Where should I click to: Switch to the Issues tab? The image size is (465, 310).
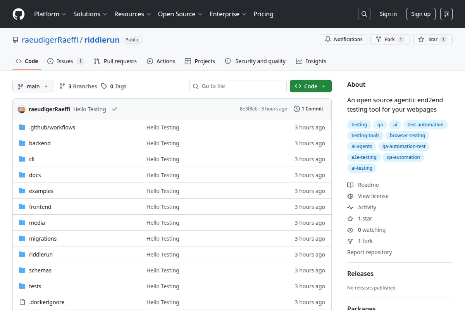(65, 61)
